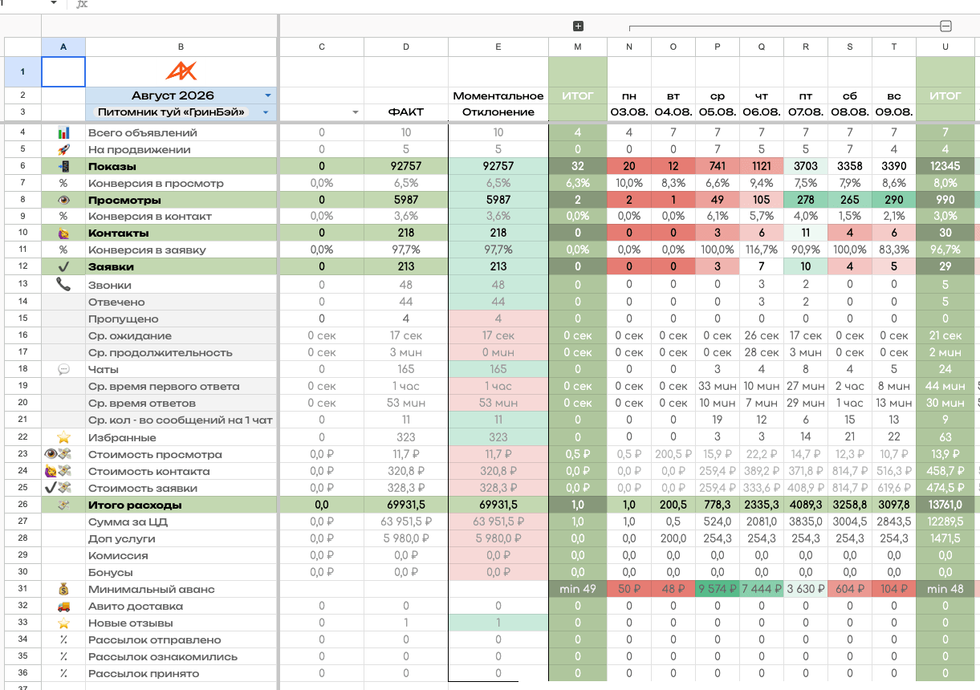
Task: Select the phone icon in the Показы row
Action: pos(63,166)
